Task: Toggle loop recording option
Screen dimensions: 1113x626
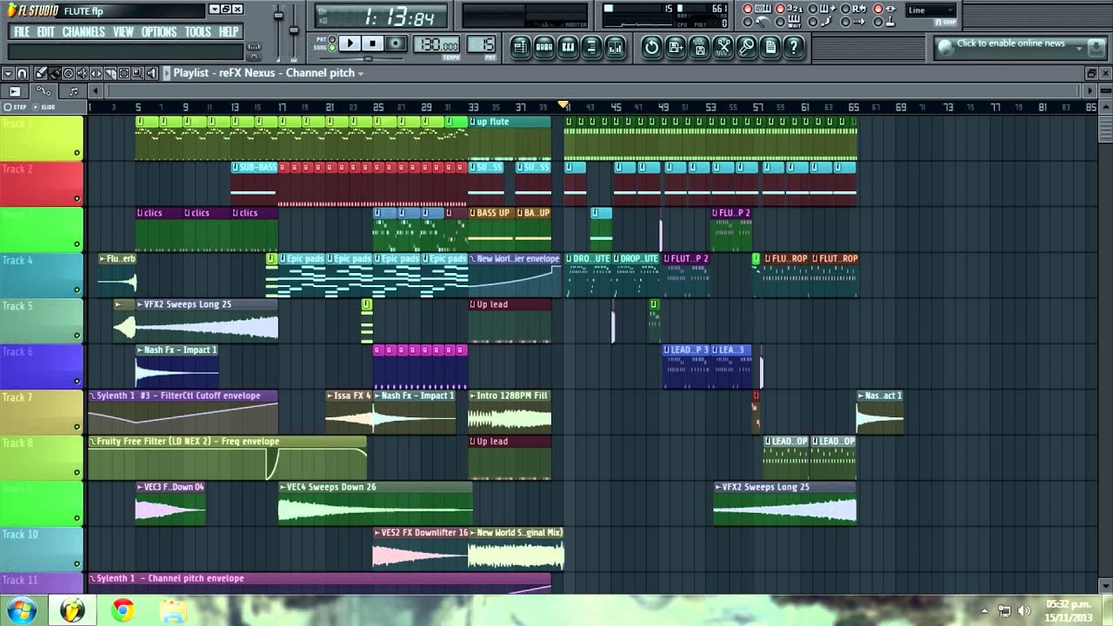Action: pyautogui.click(x=855, y=9)
